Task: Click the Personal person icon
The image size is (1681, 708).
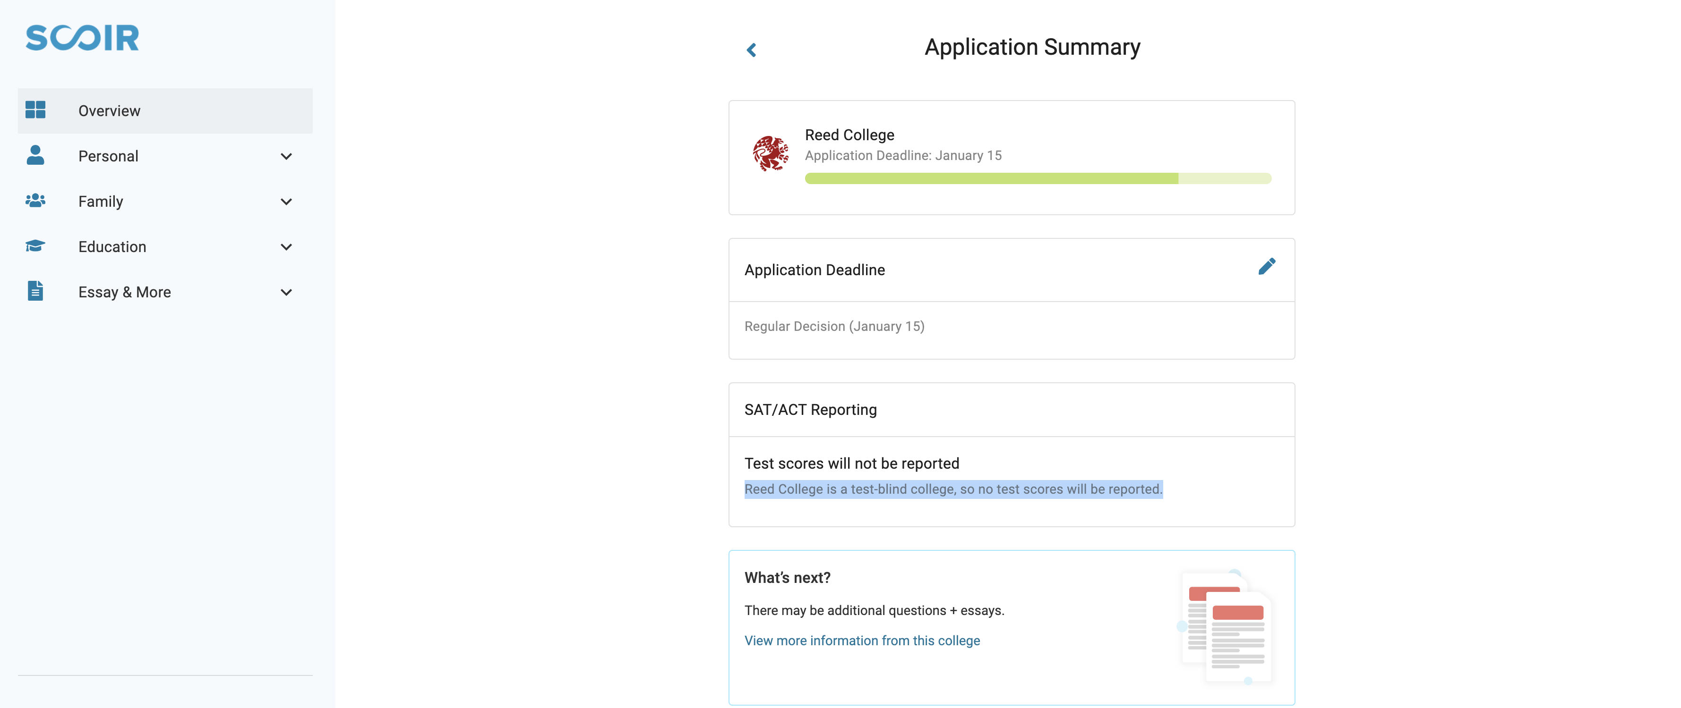Action: 35,155
